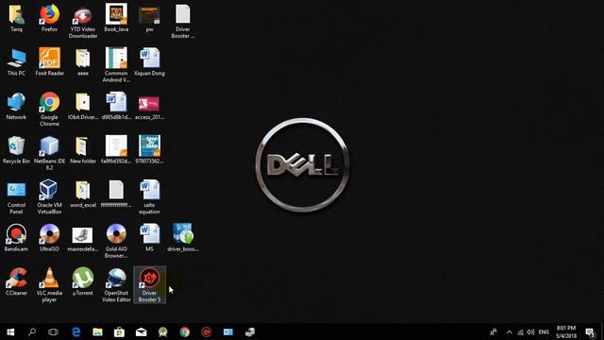Viewport: 604px width, 340px height.
Task: Show hidden system tray icons
Action: click(510, 331)
